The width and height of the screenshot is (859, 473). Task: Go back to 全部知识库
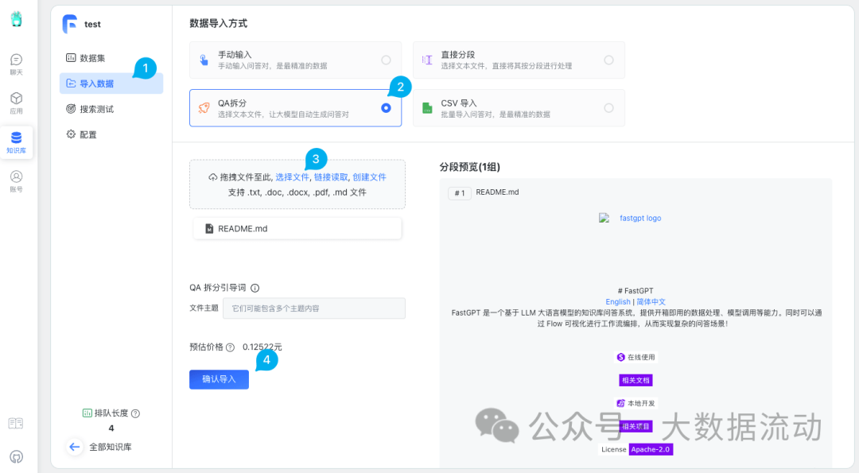tap(110, 447)
